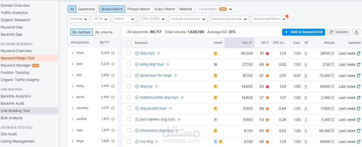Check the good toys for dogs checkbox
362x147 pixels.
(x=129, y=75)
